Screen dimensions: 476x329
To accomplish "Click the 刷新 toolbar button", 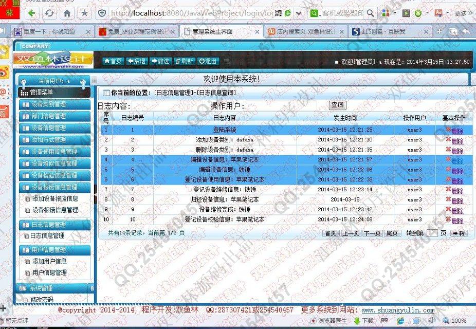I will (184, 61).
